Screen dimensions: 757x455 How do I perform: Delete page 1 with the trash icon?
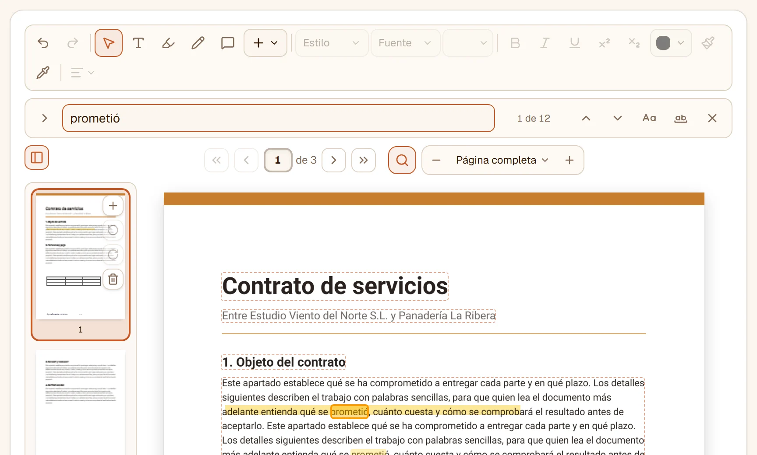pos(113,279)
